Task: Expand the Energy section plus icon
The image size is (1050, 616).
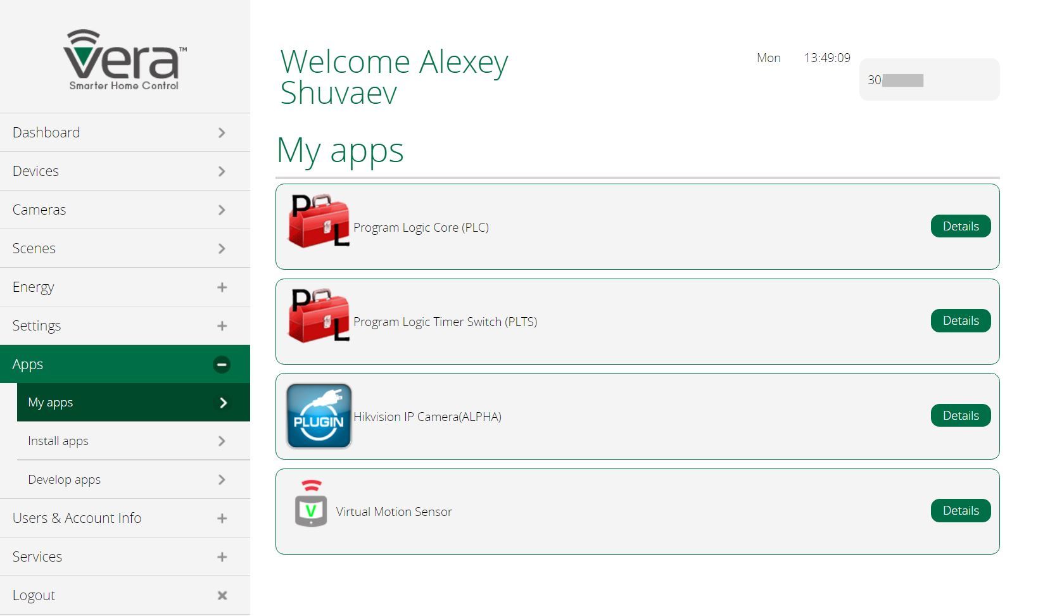Action: [x=222, y=287]
